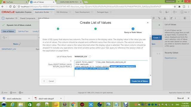Viewport: 191px width, 107px height.
Task: Click the Create button
Action: point(157,38)
